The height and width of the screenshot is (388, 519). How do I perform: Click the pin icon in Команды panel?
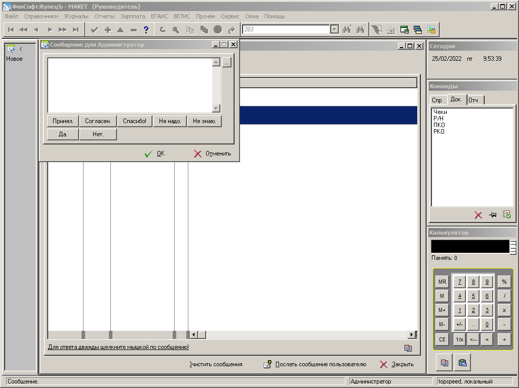pyautogui.click(x=492, y=215)
